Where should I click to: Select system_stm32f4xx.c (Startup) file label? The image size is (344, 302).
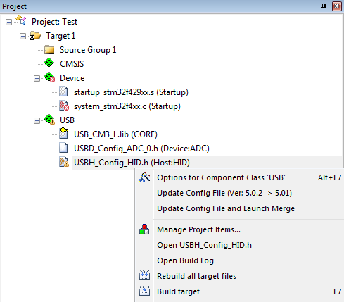click(x=127, y=106)
